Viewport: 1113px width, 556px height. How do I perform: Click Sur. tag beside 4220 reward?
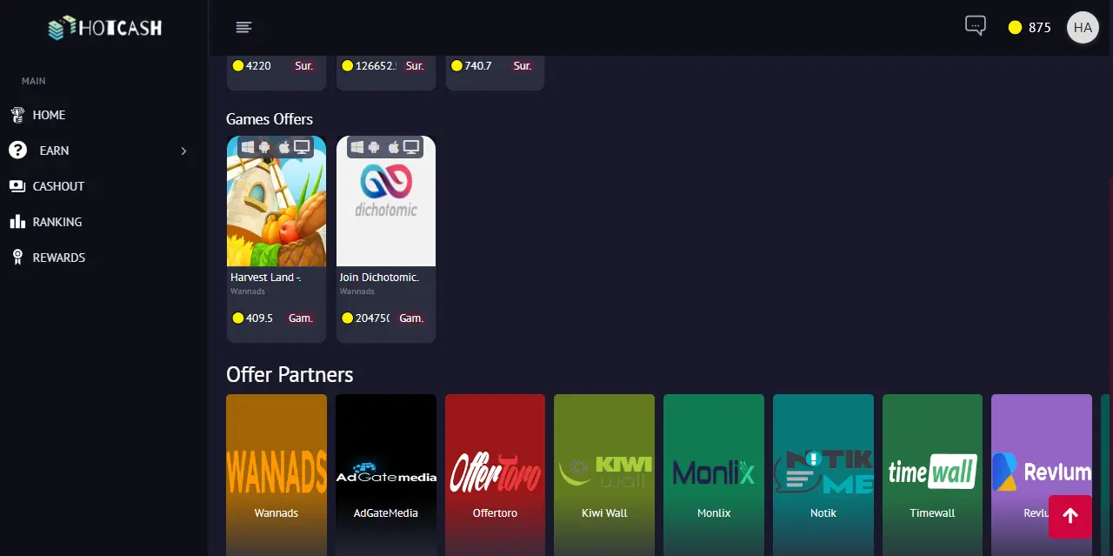303,66
